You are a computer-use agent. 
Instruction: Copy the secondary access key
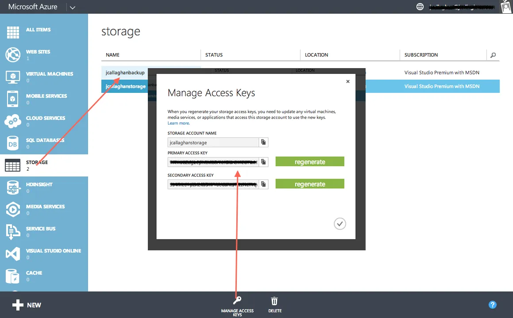tap(263, 184)
